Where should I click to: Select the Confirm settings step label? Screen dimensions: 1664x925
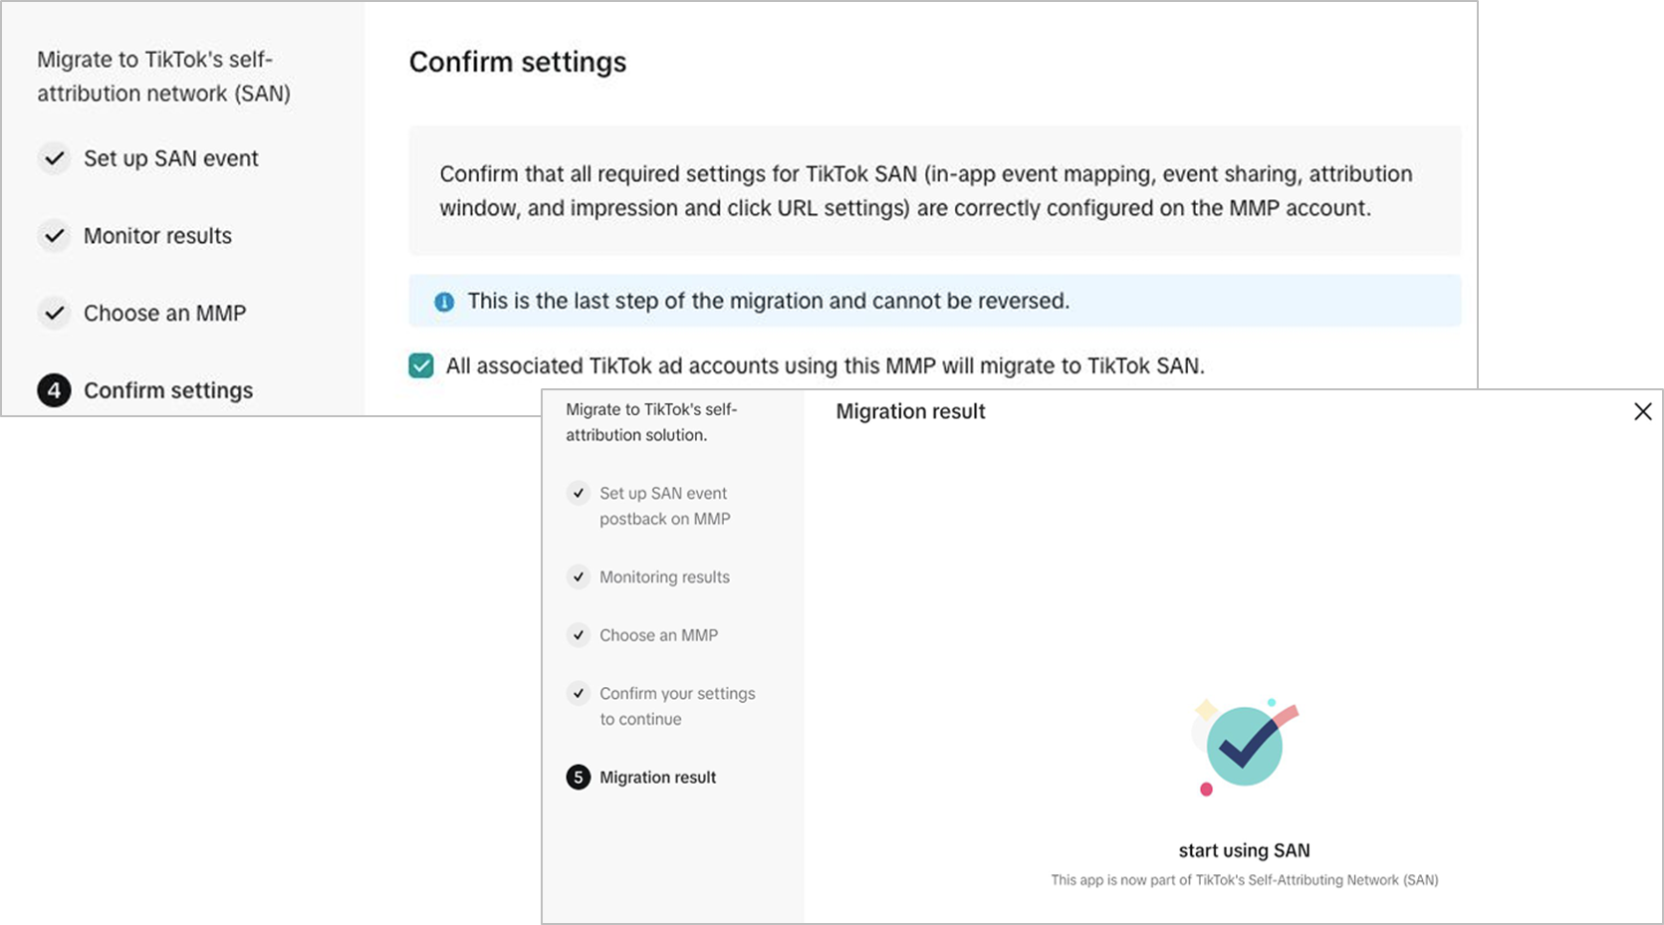[x=168, y=390]
